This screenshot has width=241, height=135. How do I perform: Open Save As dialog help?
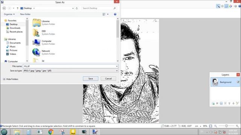[115, 14]
